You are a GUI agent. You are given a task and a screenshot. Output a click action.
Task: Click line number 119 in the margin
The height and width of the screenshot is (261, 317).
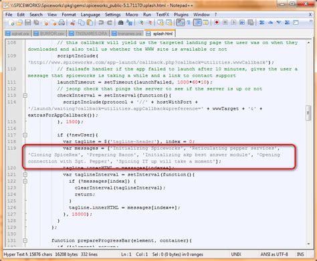pos(11,148)
